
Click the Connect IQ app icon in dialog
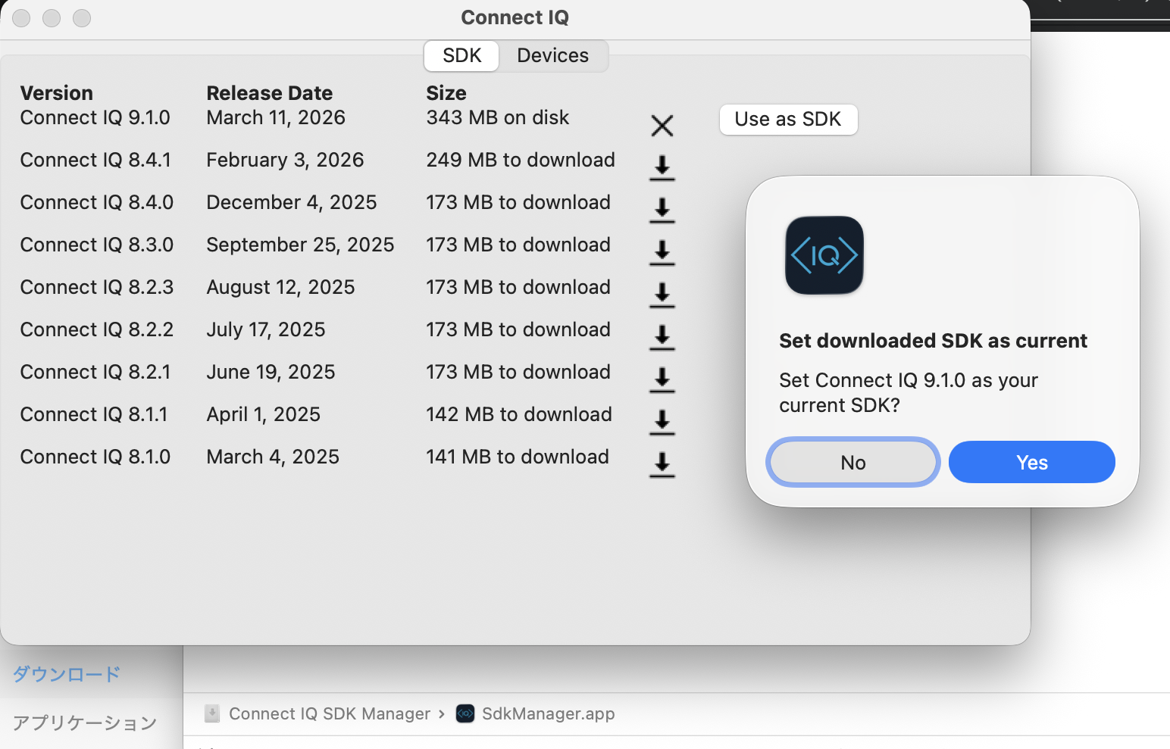[824, 255]
